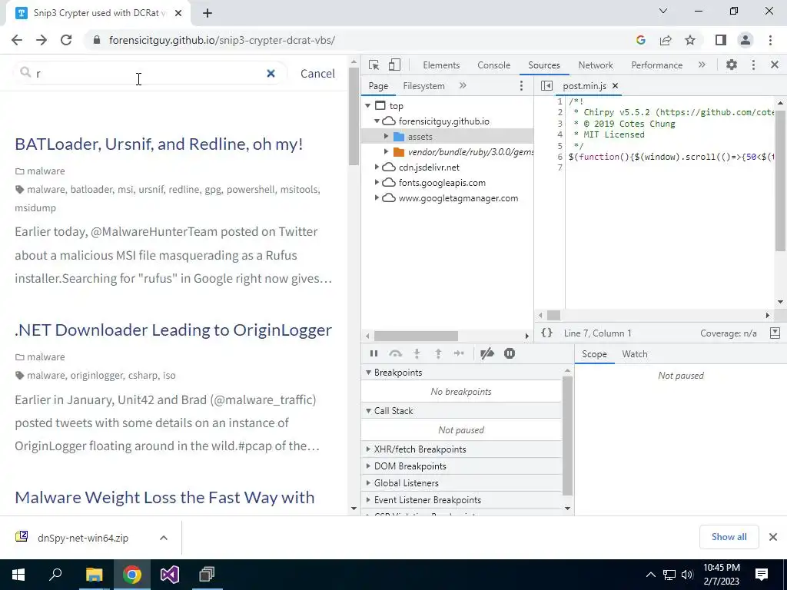Switch to the Sources tab
Image resolution: width=787 pixels, height=590 pixels.
543,65
